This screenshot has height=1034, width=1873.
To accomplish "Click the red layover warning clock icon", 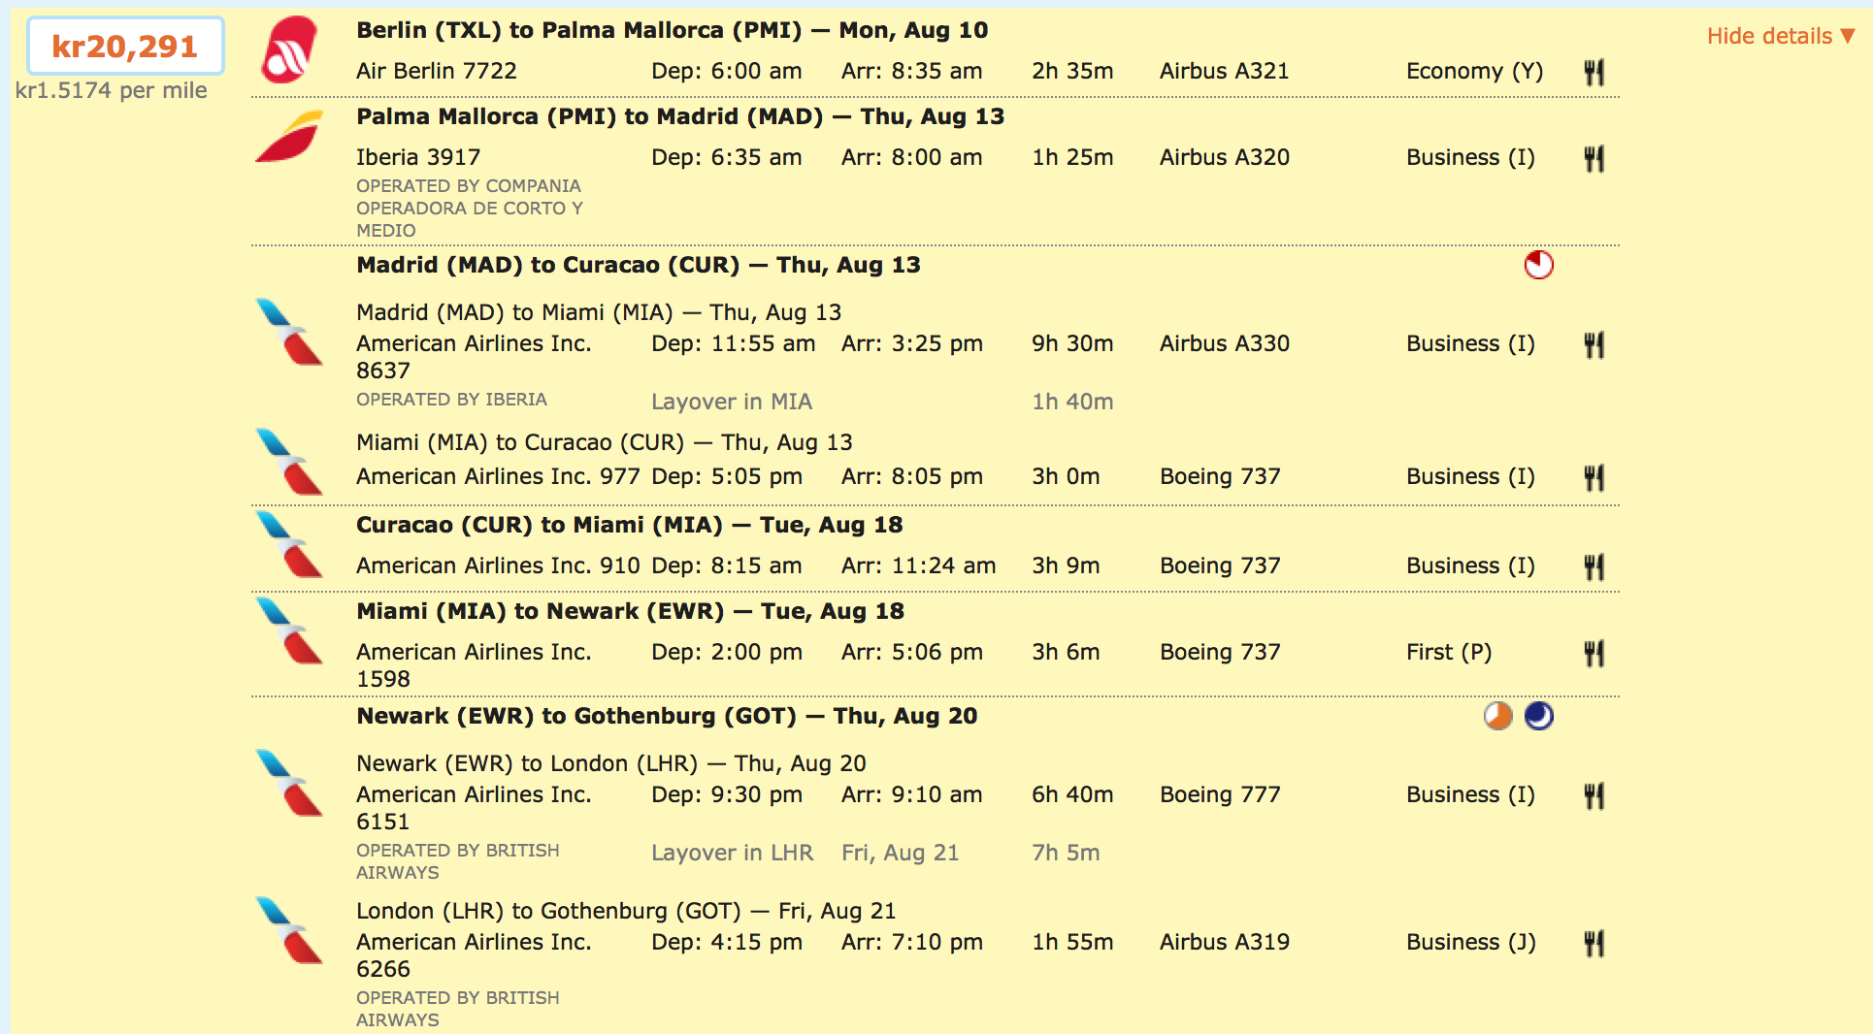I will 1538,265.
